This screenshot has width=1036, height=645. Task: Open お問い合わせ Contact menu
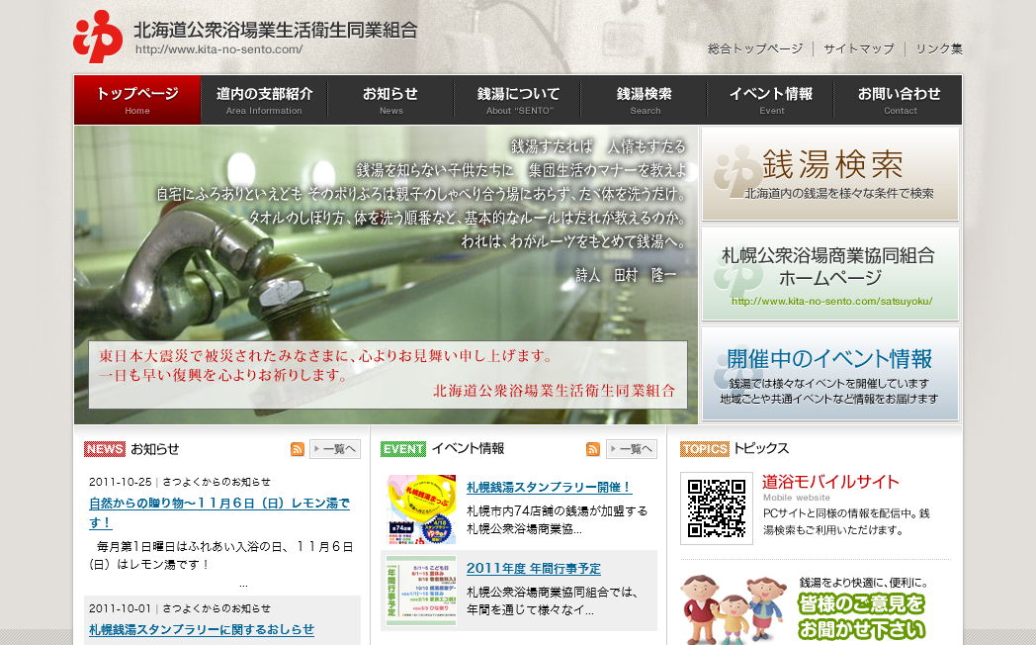pos(899,100)
